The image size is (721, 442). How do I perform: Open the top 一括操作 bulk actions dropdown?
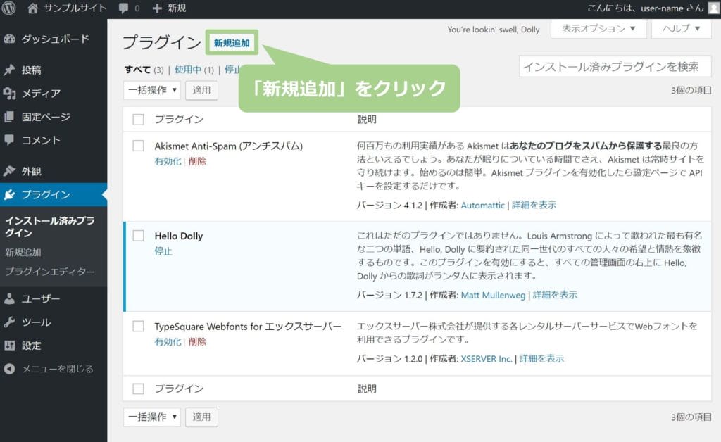(x=152, y=90)
